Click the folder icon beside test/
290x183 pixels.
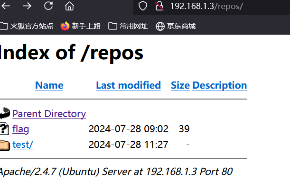(x=5, y=145)
